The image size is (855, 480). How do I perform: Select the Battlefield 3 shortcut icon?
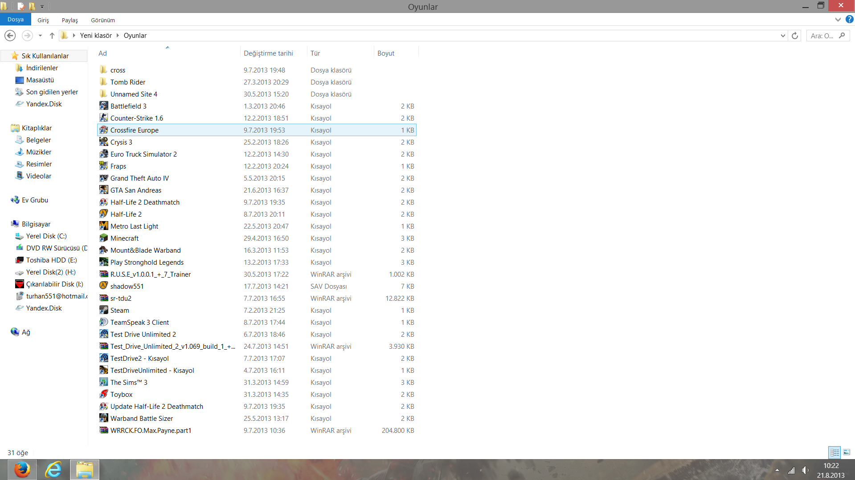click(x=103, y=106)
